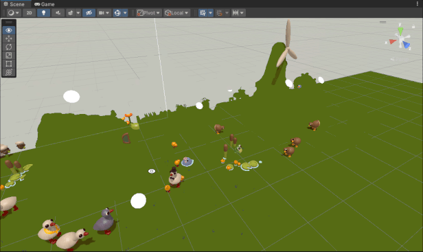Open the Local handle rotation dropdown
The height and width of the screenshot is (252, 423).
pyautogui.click(x=176, y=12)
